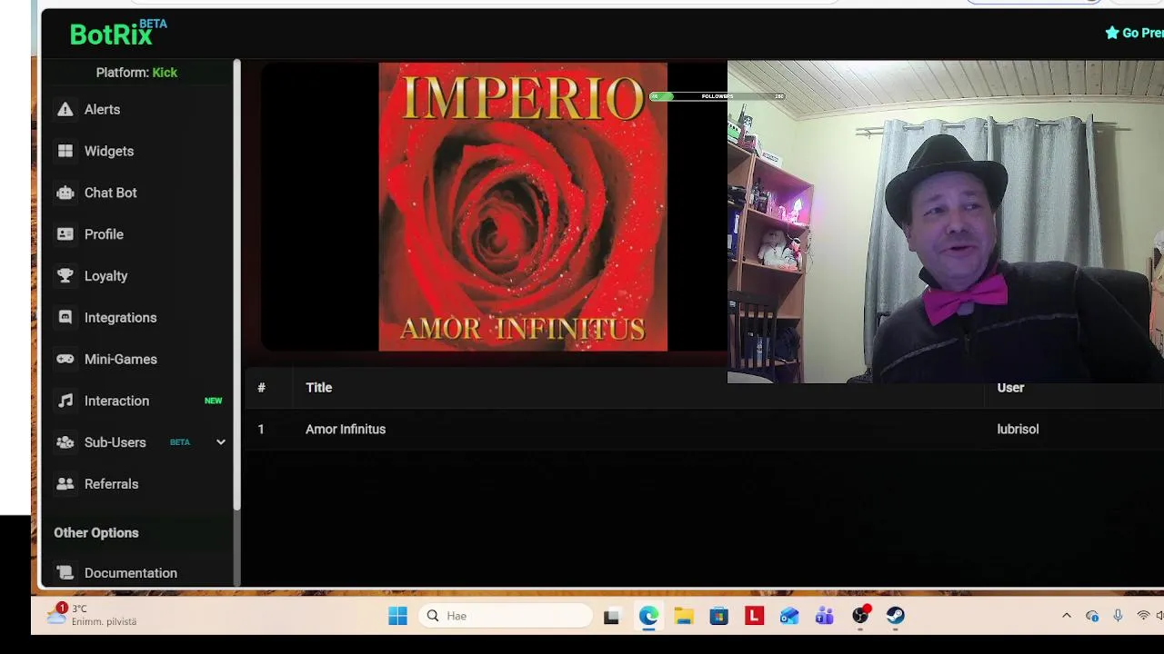This screenshot has width=1164, height=654.
Task: Open Microsoft Edge from taskbar
Action: click(x=648, y=616)
